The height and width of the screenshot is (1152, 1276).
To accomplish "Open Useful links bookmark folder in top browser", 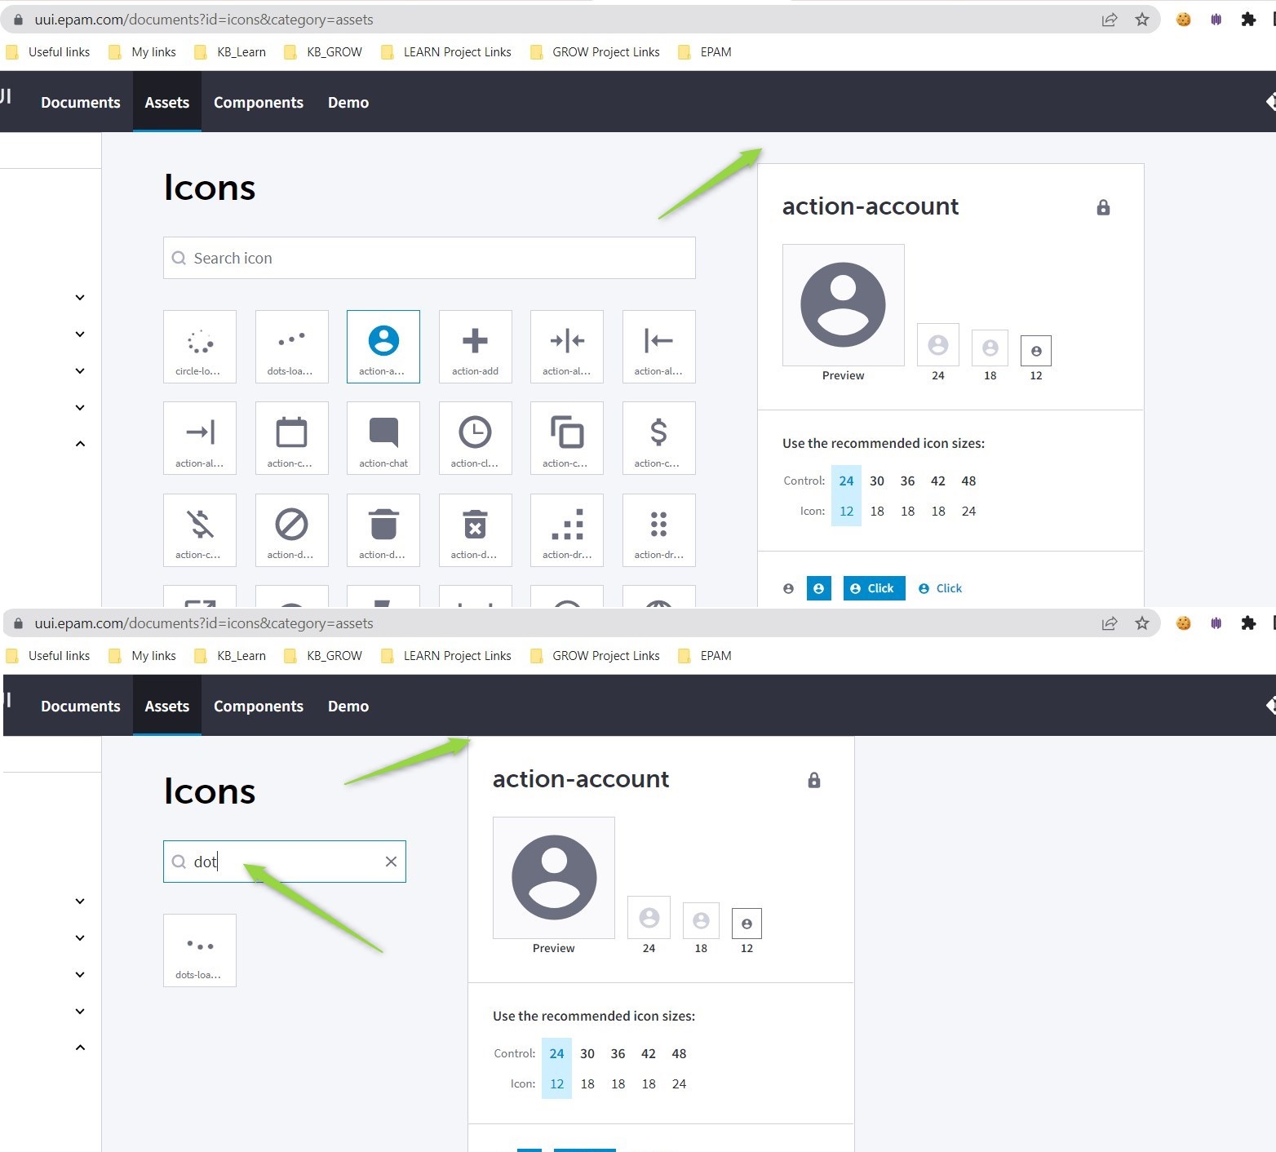I will pyautogui.click(x=48, y=52).
